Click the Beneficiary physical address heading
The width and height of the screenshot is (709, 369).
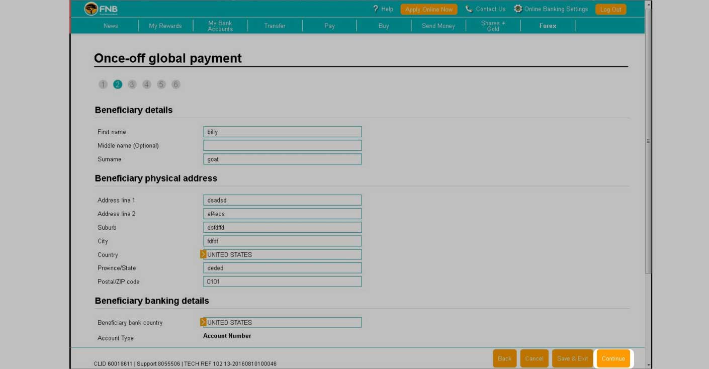click(x=156, y=178)
